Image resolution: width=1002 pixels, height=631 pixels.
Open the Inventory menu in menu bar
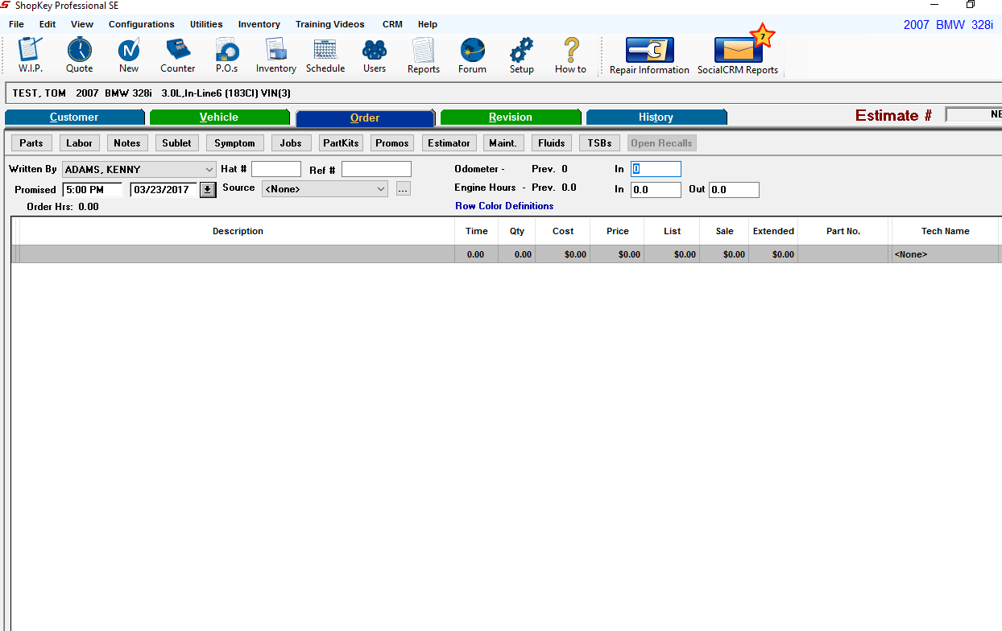tap(259, 24)
